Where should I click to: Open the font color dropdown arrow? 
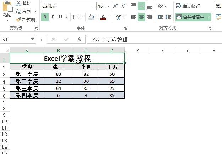(109, 17)
